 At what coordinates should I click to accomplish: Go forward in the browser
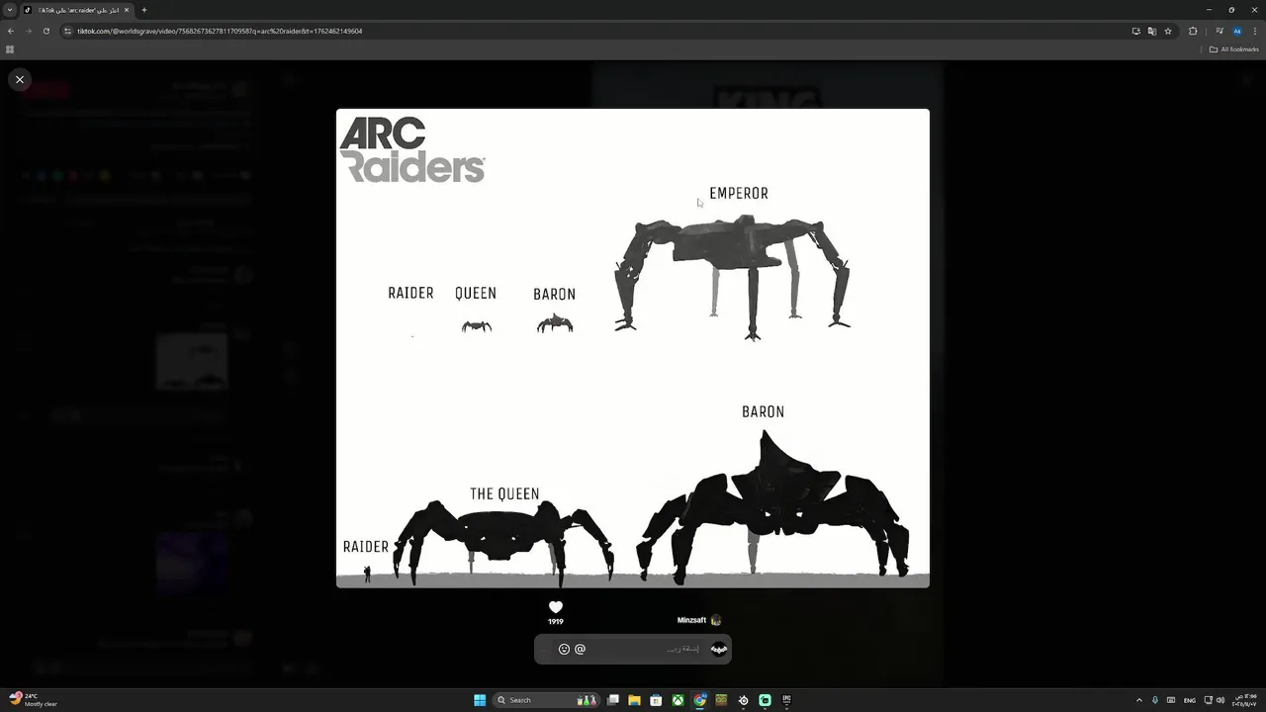point(28,31)
